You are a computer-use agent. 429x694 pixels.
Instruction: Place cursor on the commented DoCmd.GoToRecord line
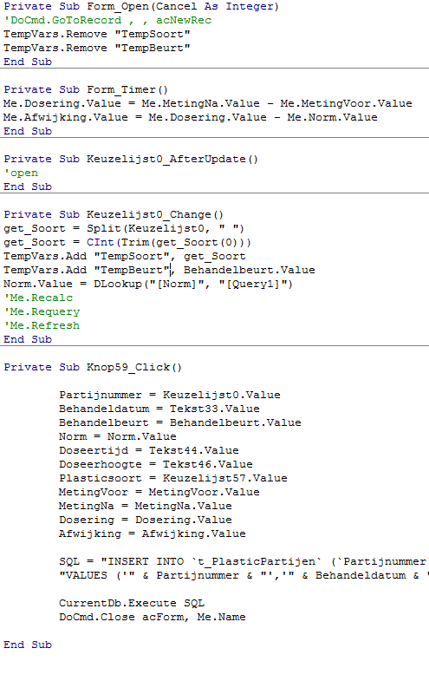(107, 20)
